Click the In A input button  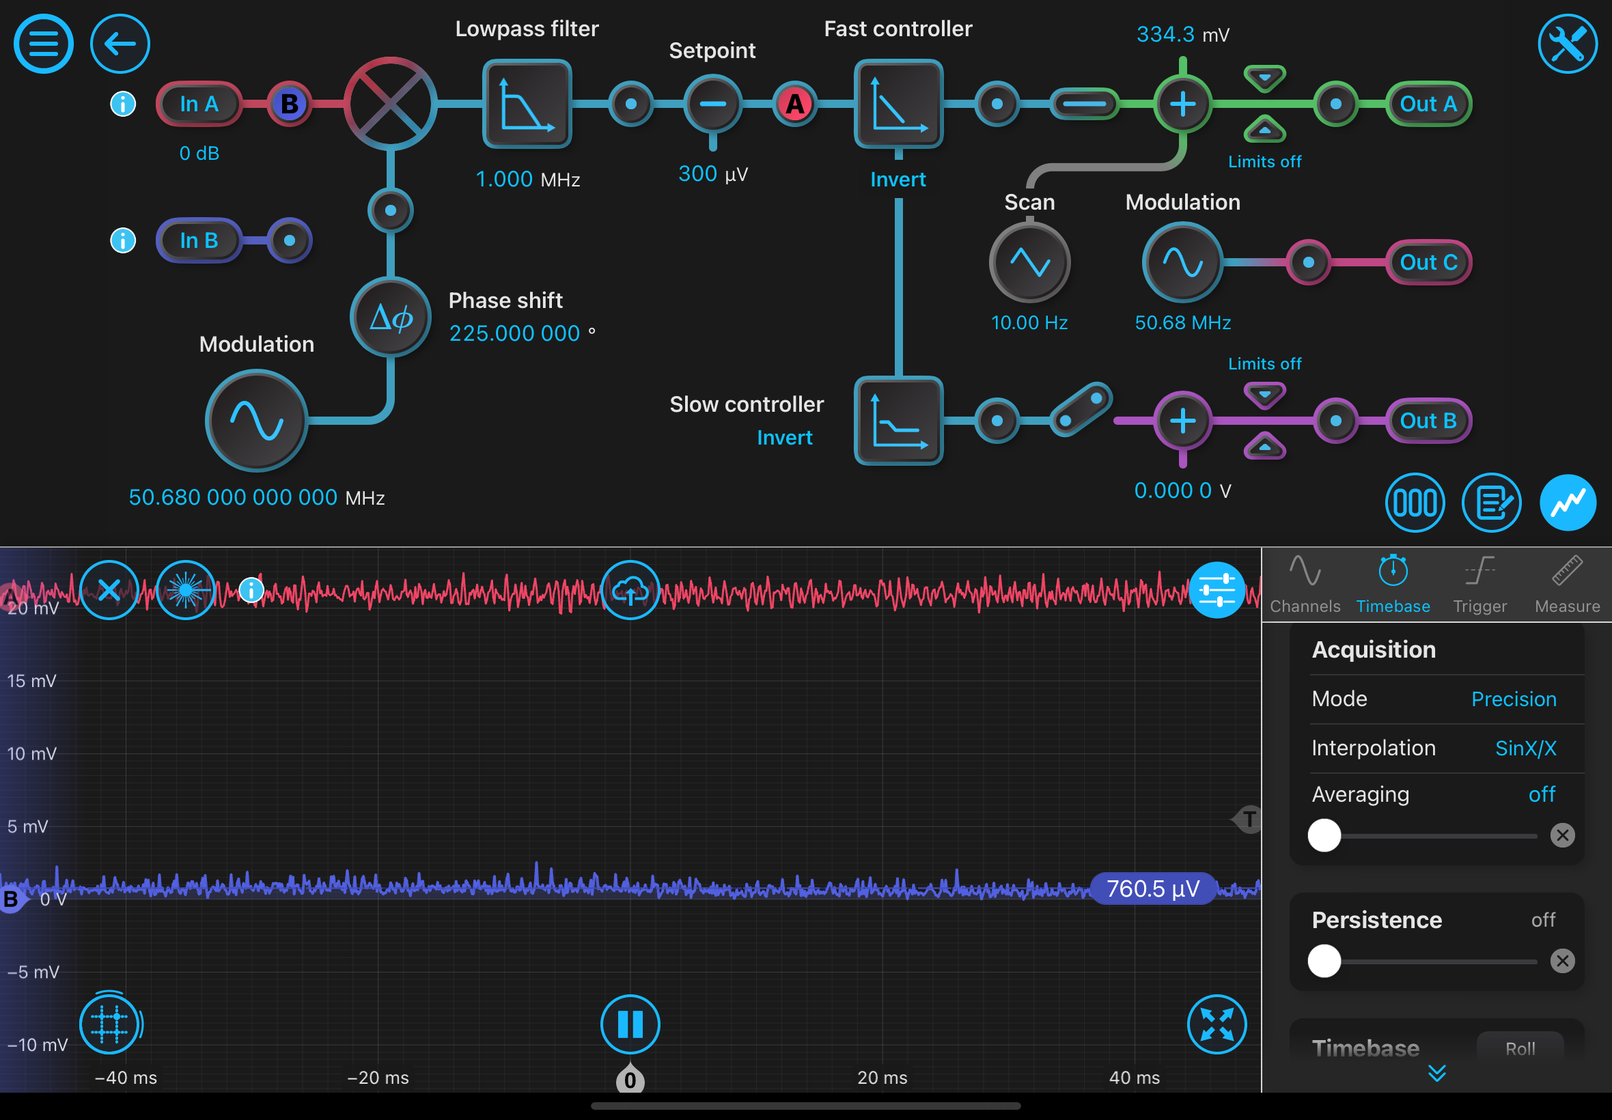click(x=199, y=104)
